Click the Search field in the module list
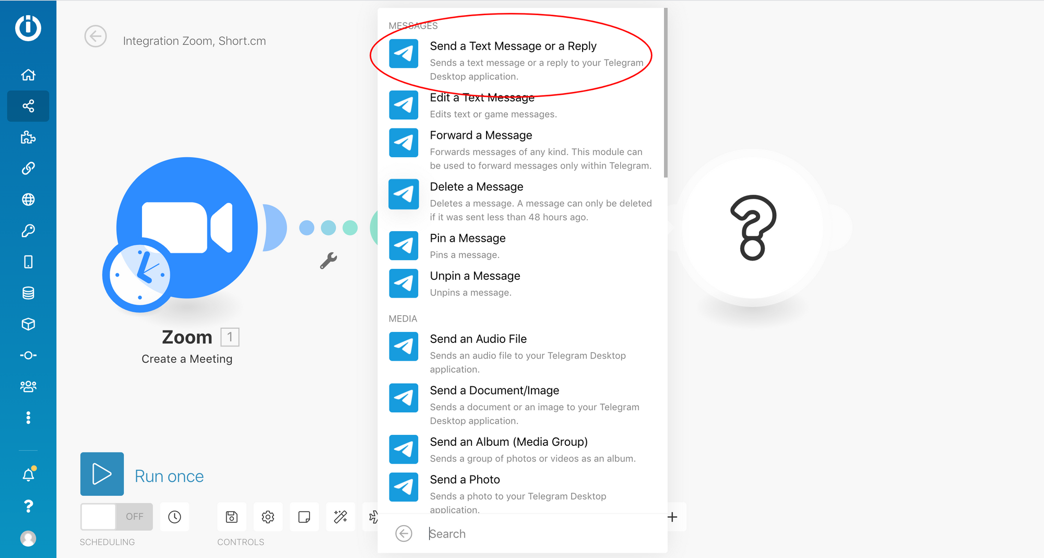This screenshot has height=558, width=1044. click(x=543, y=533)
